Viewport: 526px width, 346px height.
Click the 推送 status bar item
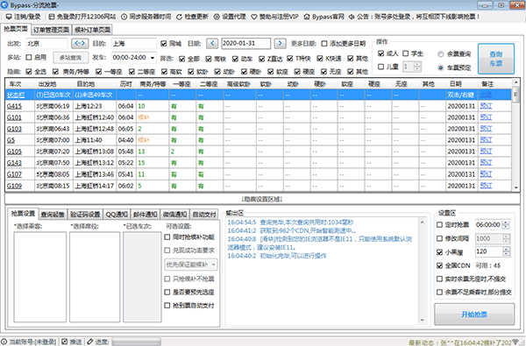(72, 342)
